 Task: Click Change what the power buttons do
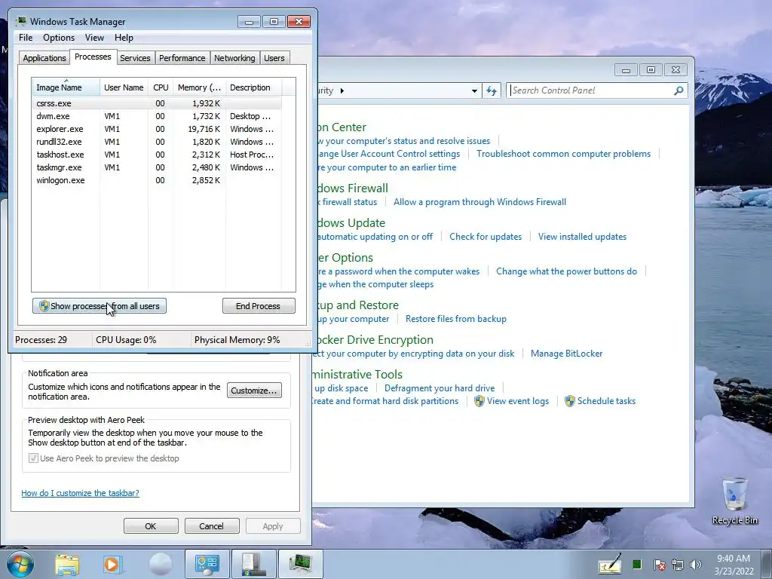(566, 271)
